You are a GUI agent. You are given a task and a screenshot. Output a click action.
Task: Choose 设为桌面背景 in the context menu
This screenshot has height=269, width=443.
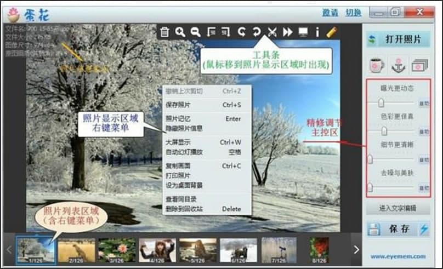203,185
